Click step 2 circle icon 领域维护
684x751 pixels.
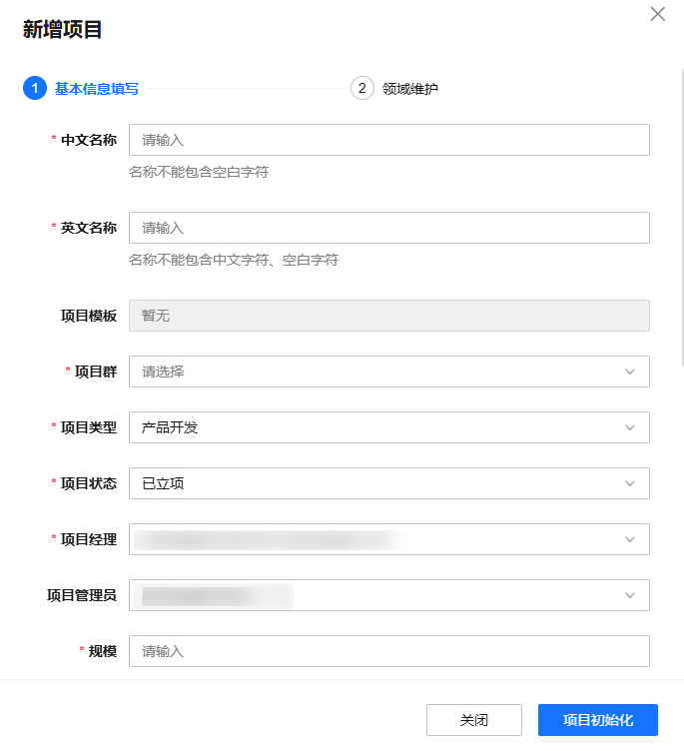[x=362, y=88]
